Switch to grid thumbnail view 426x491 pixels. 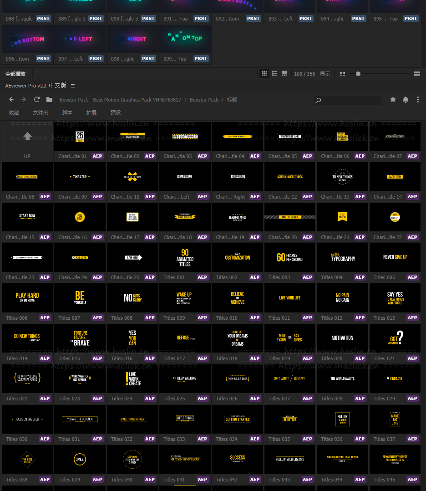click(x=264, y=74)
